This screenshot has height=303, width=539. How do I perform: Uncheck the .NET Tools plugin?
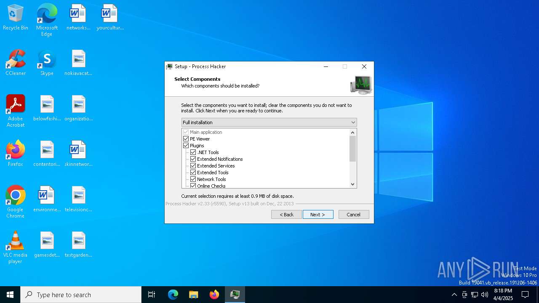coord(193,152)
